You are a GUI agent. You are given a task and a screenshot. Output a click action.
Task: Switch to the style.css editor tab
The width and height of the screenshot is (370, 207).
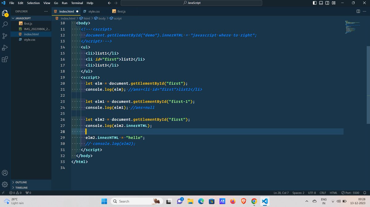(x=94, y=11)
